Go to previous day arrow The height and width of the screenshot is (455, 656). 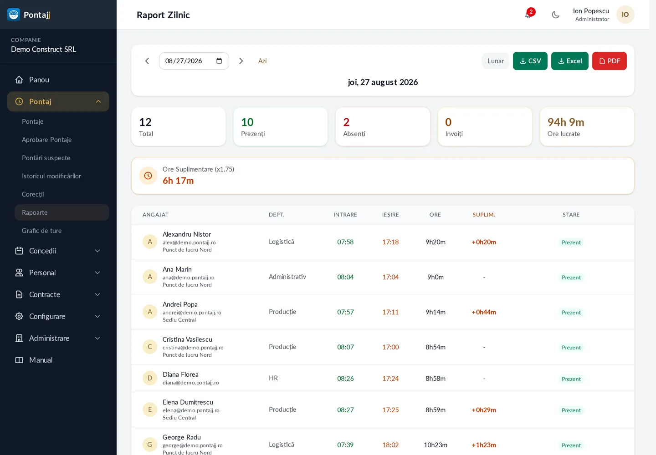tap(147, 61)
